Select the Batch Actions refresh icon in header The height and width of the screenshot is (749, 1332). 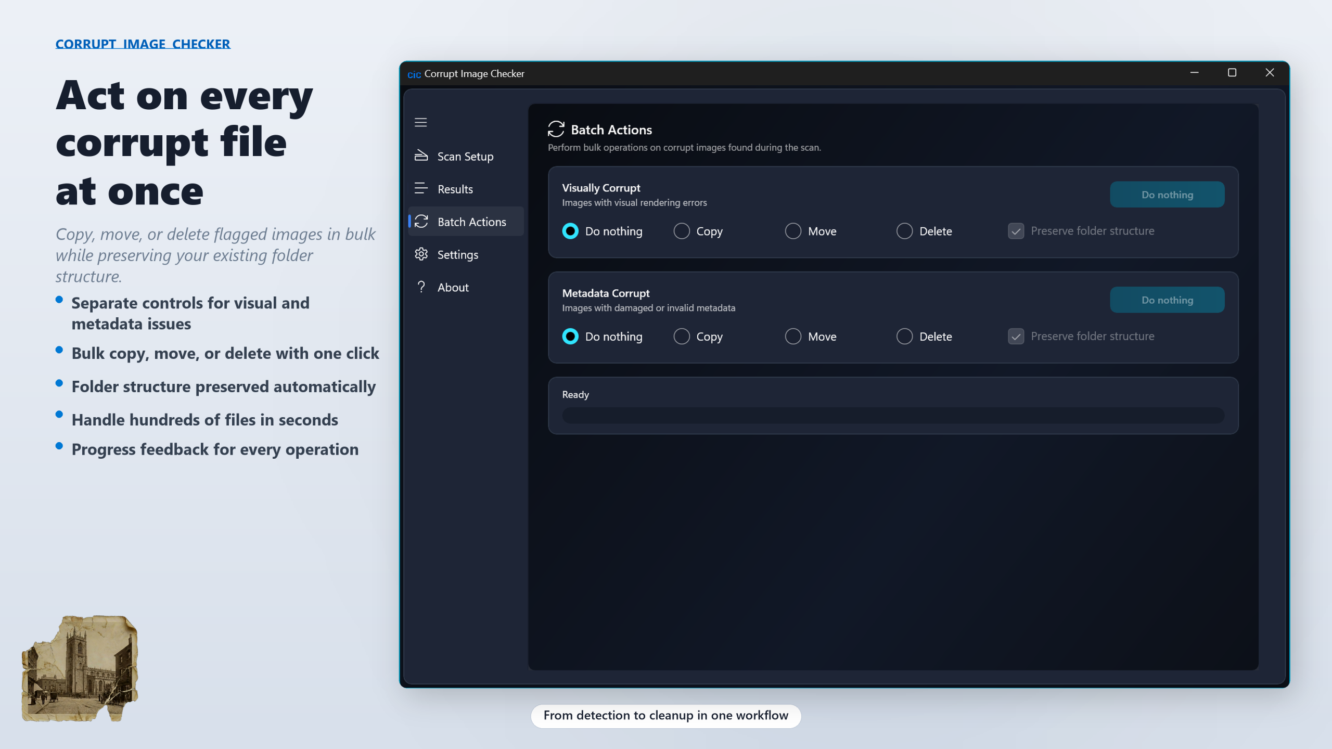(x=556, y=128)
